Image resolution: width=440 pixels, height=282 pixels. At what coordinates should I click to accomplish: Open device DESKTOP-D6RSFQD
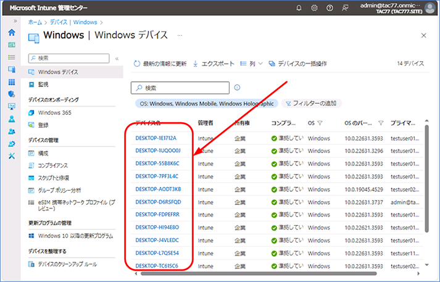point(158,202)
